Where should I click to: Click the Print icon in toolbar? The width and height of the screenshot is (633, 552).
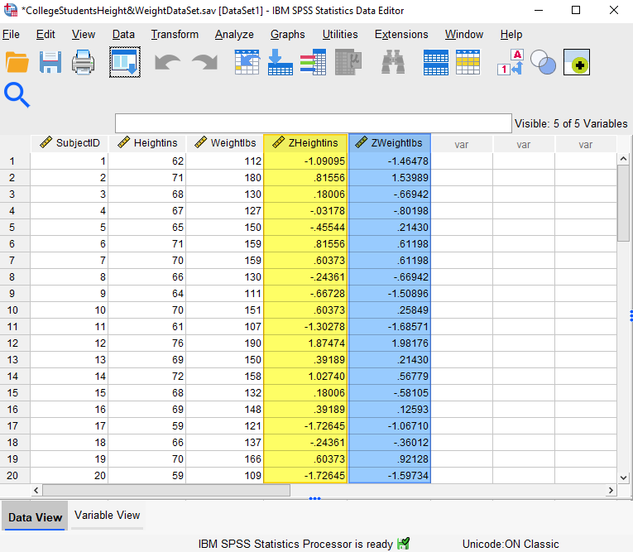[x=84, y=63]
